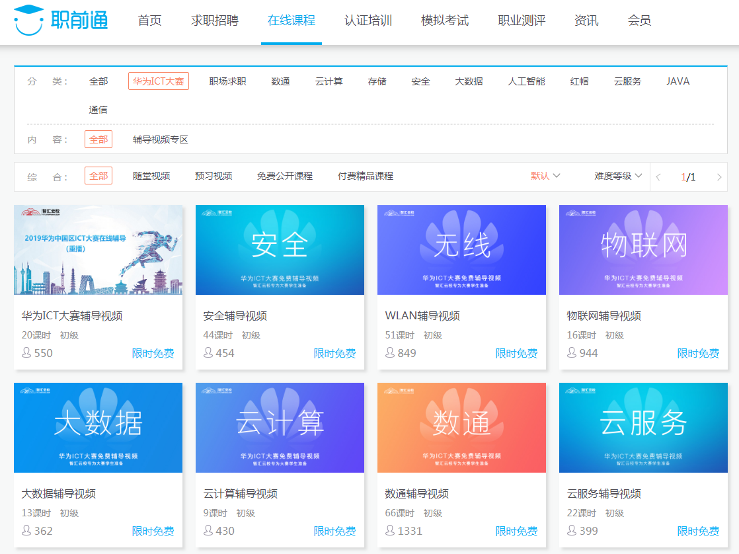739x554 pixels.
Task: Go to previous page arrow
Action: 658,177
